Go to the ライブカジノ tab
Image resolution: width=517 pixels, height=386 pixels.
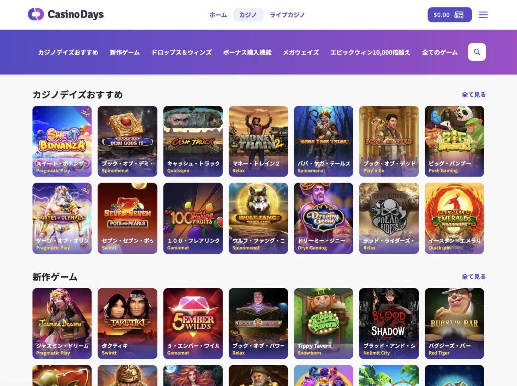tap(287, 15)
